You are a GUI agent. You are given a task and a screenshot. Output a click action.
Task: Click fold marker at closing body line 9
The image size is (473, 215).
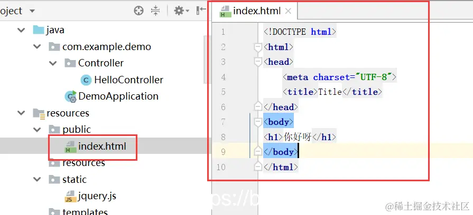(258, 151)
